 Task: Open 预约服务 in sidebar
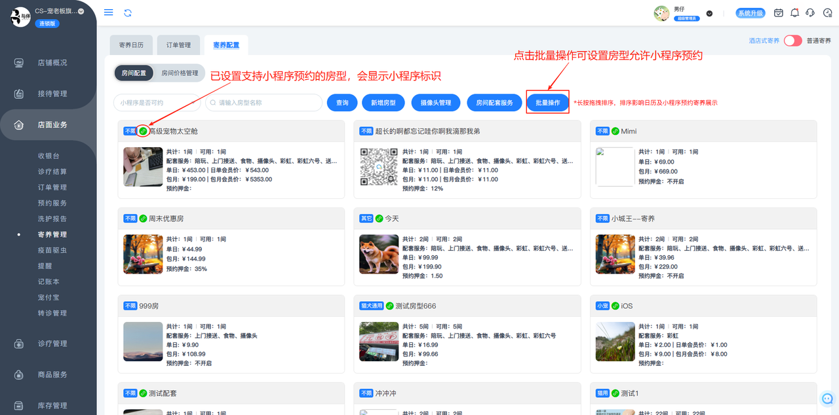coord(52,203)
